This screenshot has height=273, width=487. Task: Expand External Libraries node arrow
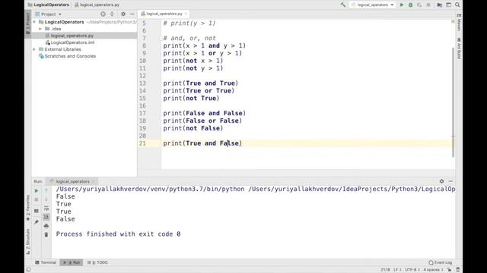point(34,49)
